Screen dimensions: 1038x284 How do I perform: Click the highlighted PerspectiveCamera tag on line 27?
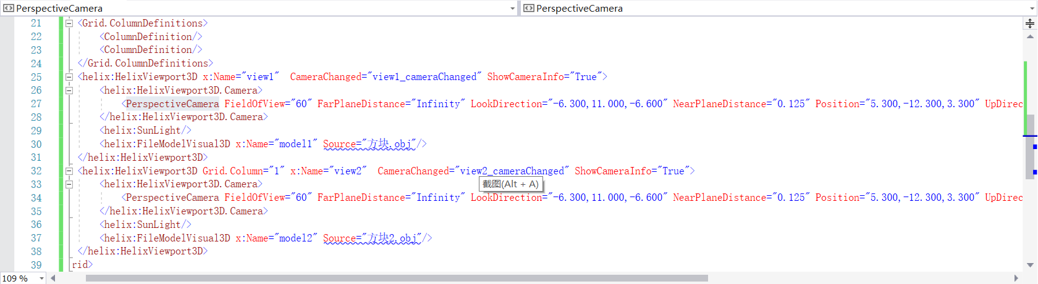(172, 104)
